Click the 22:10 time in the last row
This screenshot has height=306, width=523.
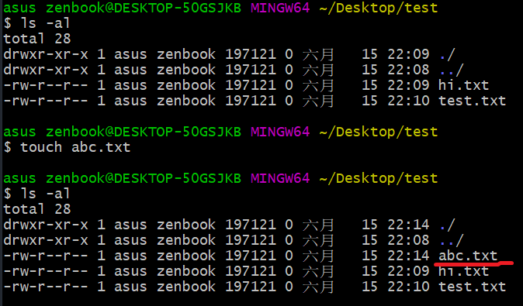pyautogui.click(x=408, y=287)
